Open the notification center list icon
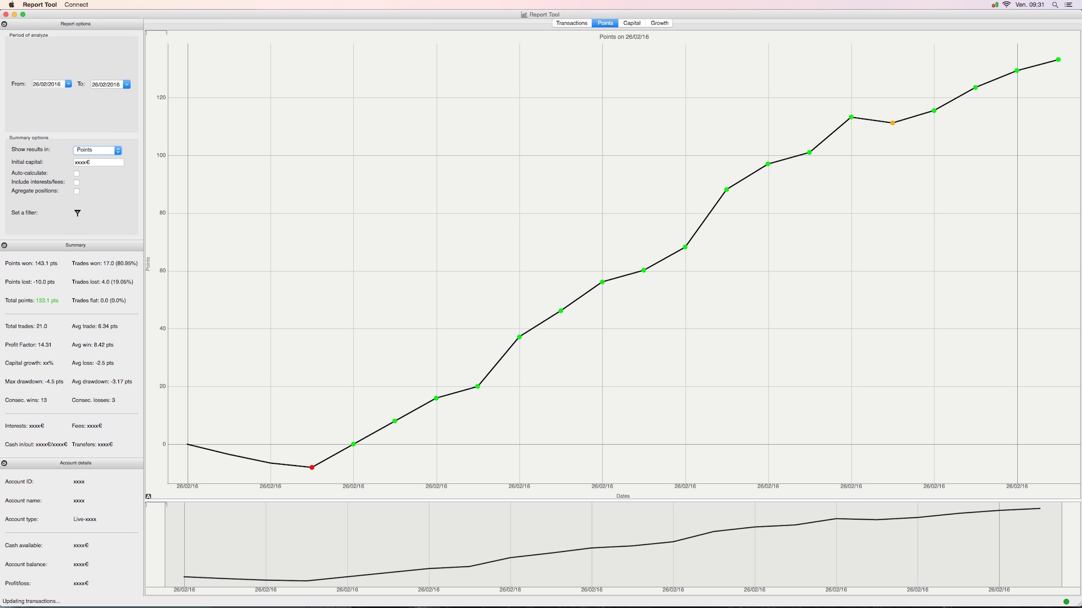Viewport: 1082px width, 608px height. click(x=1068, y=5)
